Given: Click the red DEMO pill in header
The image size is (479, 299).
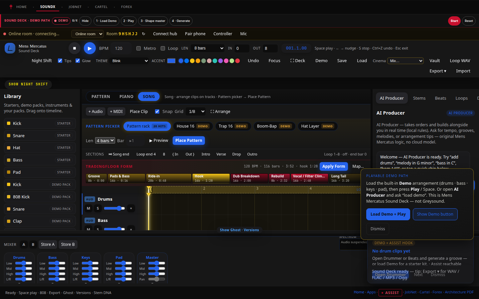Looking at the screenshot, I should coord(61,21).
